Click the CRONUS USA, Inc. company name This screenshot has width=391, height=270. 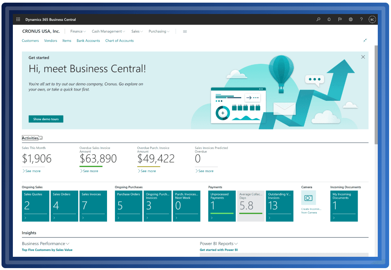click(x=41, y=31)
